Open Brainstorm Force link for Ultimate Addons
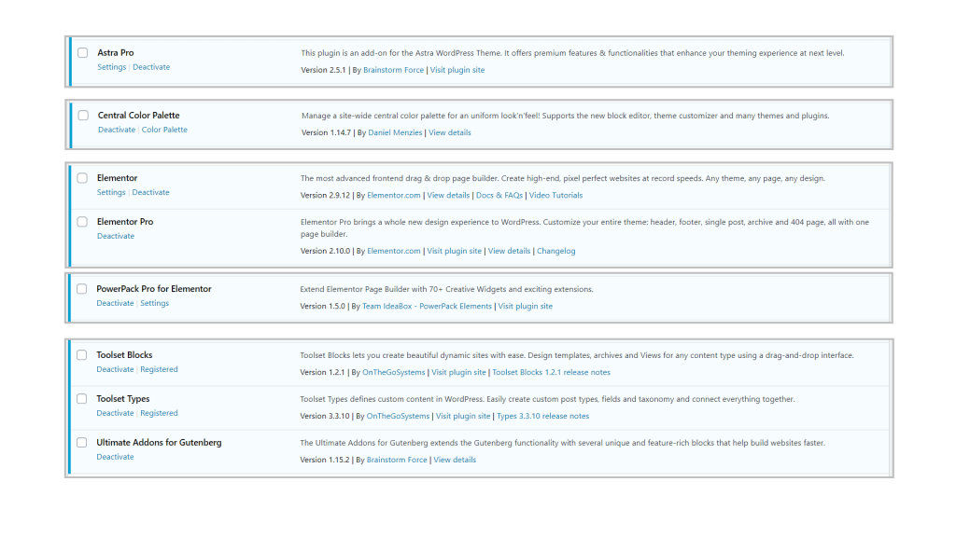Image resolution: width=956 pixels, height=537 pixels. (397, 461)
